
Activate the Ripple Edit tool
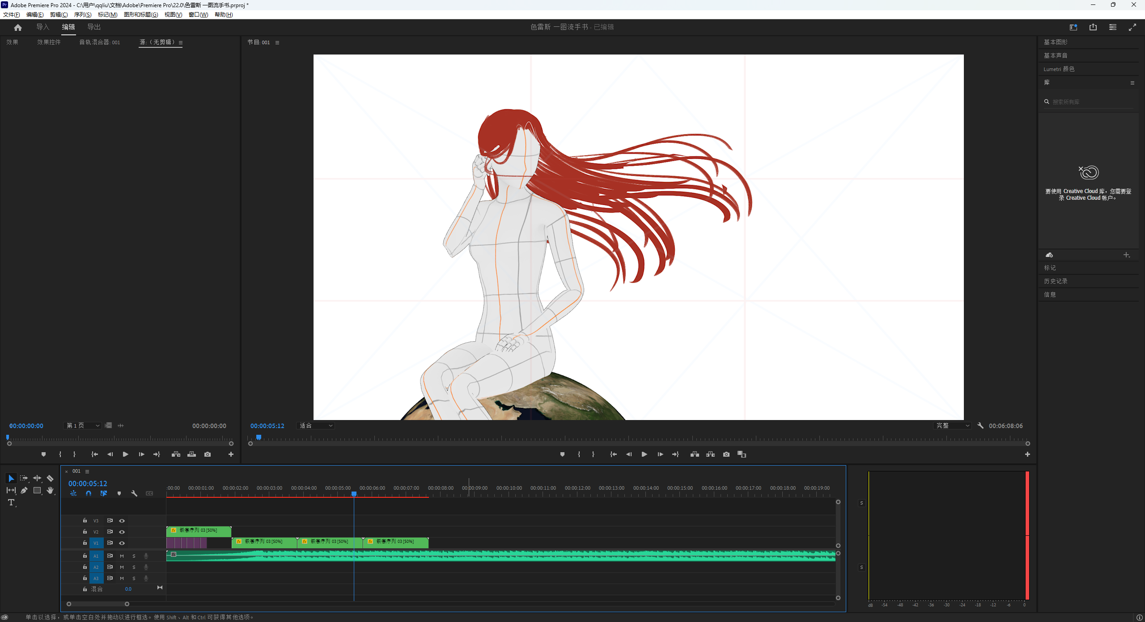37,478
